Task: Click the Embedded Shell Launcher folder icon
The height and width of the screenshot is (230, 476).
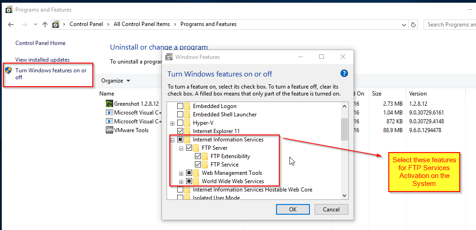Action: tap(187, 115)
